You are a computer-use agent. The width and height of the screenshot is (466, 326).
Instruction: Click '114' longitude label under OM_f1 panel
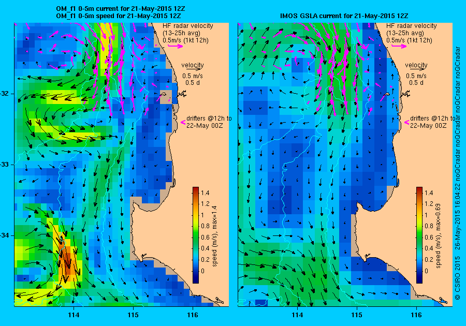click(74, 315)
